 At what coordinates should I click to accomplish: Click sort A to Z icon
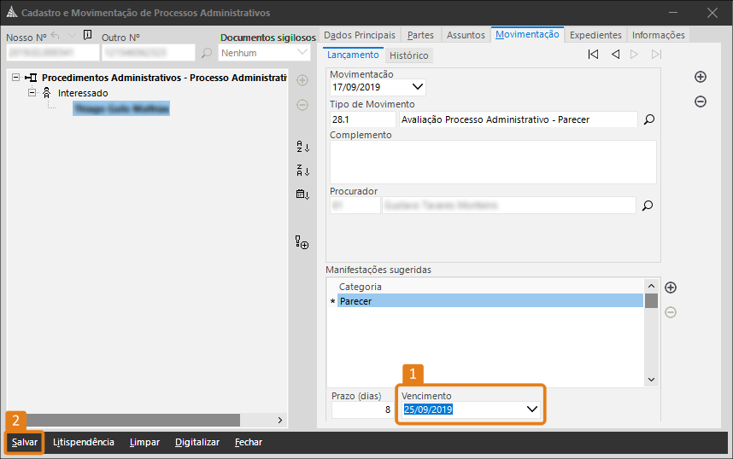[x=302, y=147]
